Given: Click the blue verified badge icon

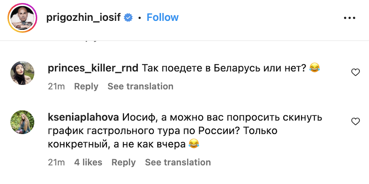Looking at the screenshot, I should coord(129,17).
